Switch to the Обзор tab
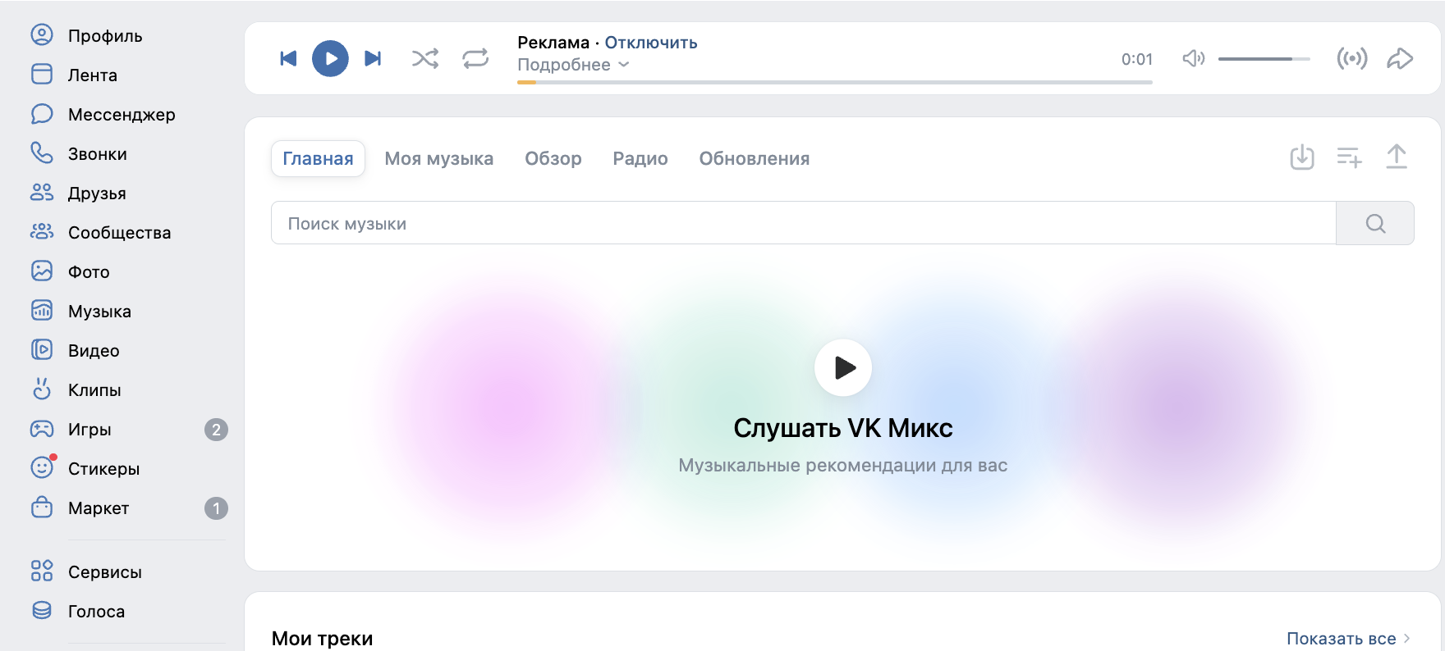 click(x=553, y=158)
